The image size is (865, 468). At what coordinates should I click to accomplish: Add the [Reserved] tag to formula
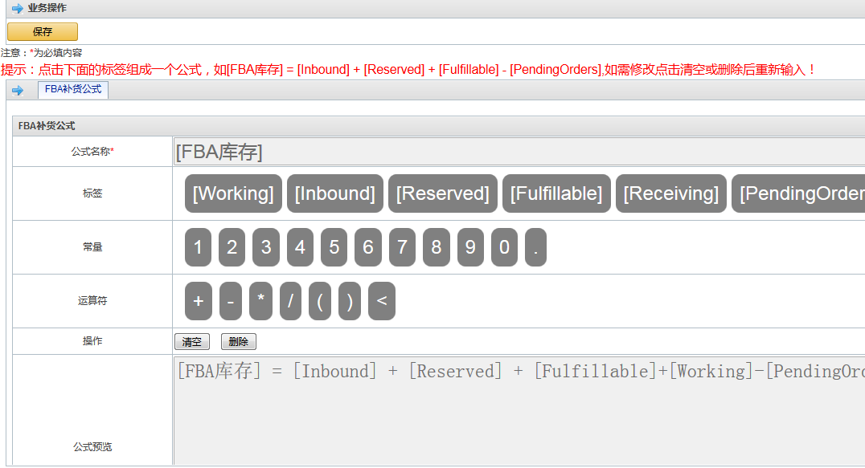pos(442,193)
